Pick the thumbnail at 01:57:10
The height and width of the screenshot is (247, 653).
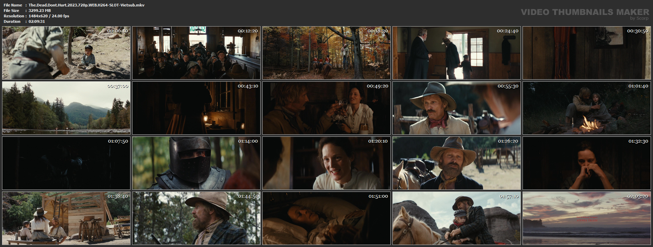[x=456, y=218]
